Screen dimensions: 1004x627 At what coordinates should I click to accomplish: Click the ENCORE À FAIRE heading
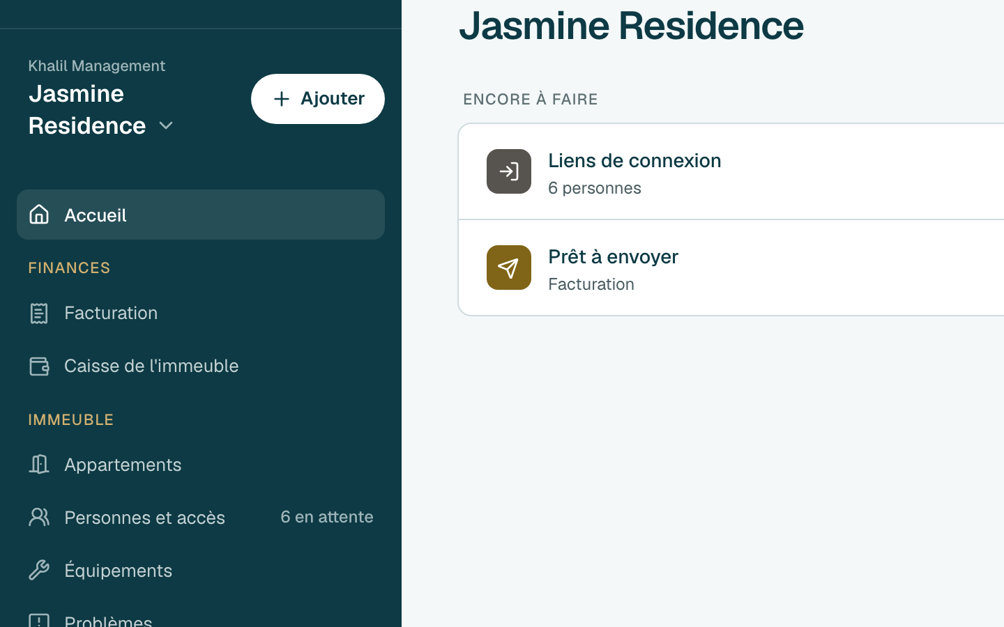pyautogui.click(x=531, y=99)
